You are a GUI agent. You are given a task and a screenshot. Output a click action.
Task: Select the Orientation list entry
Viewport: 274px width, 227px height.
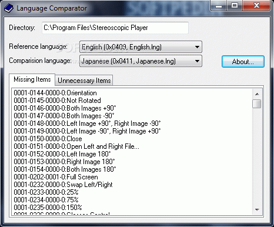(x=55, y=93)
